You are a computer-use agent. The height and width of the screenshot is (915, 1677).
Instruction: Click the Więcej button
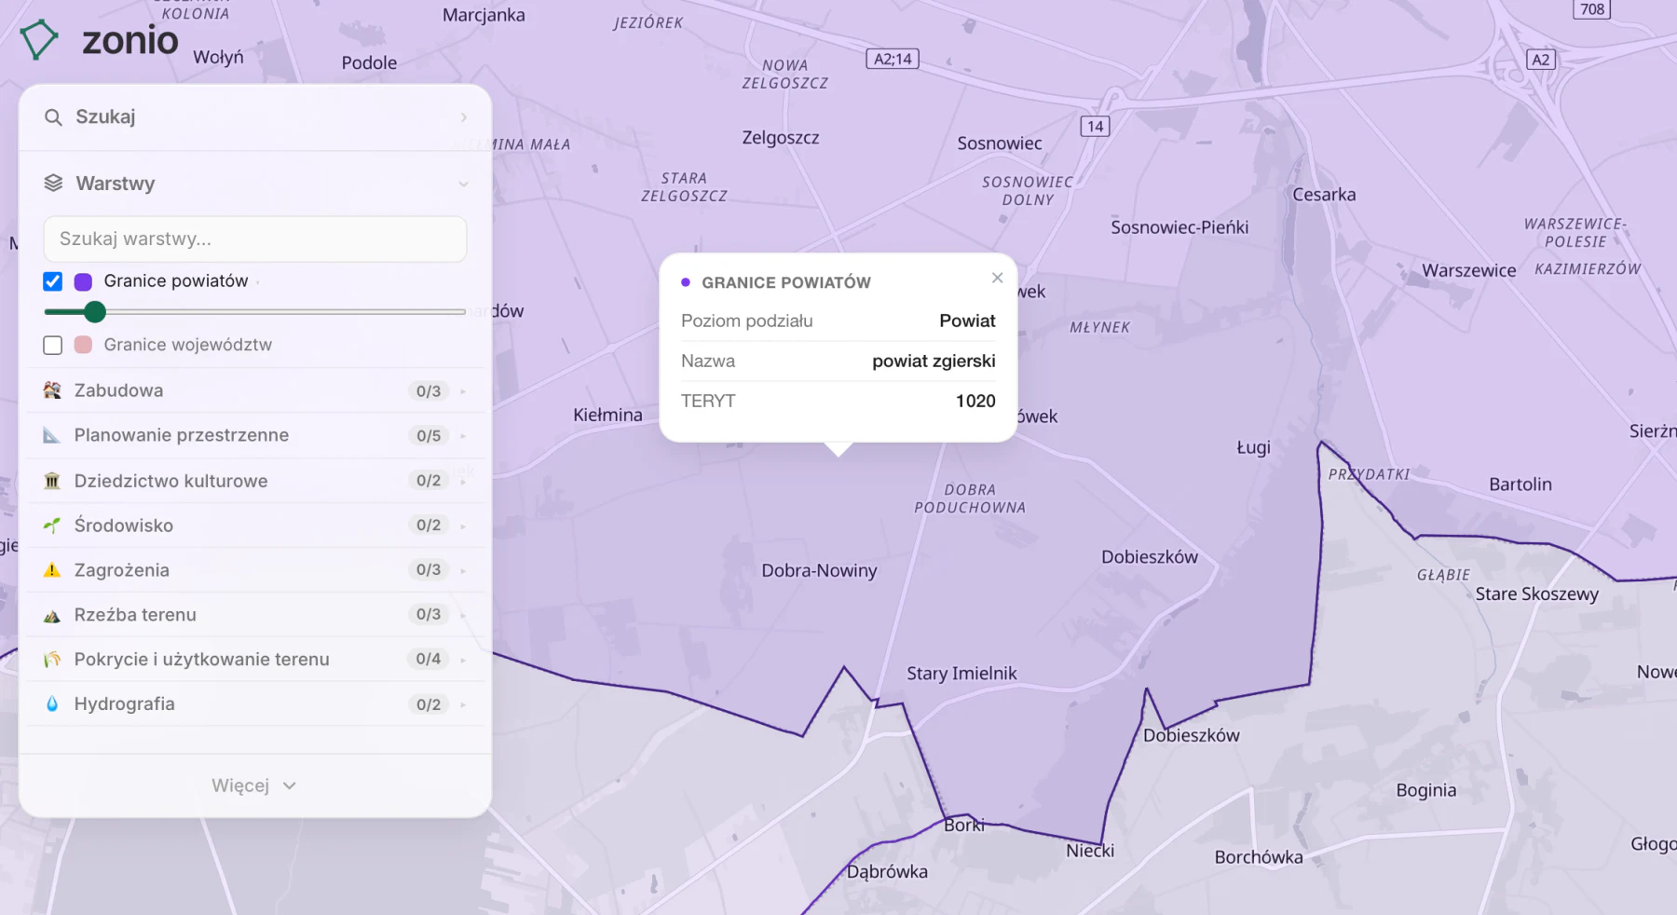(x=254, y=785)
